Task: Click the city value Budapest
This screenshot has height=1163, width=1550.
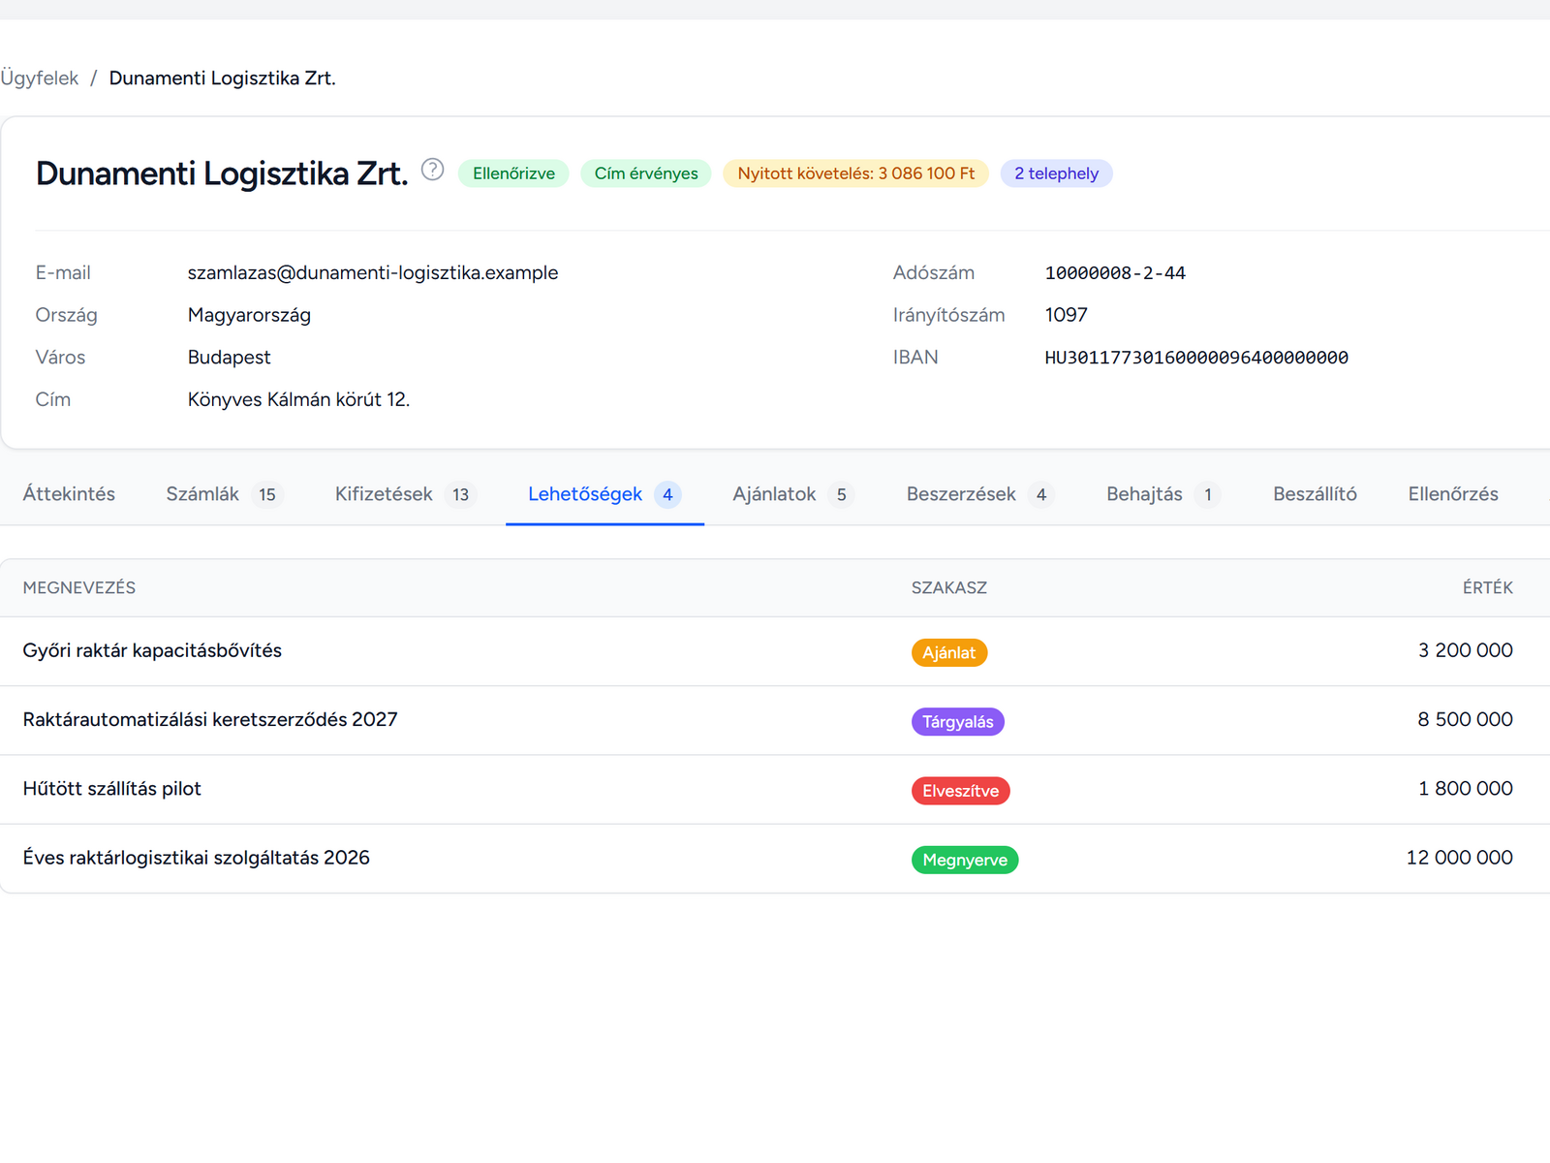Action: [x=230, y=358]
